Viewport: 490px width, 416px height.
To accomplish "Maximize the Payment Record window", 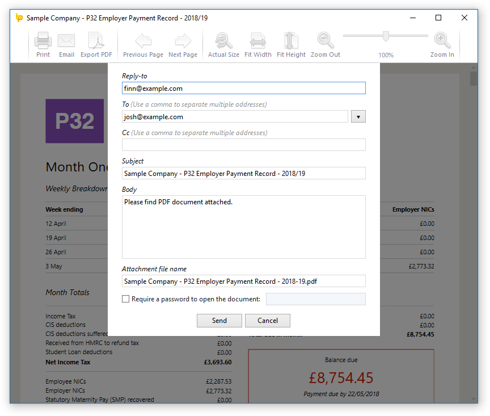I will (438, 18).
